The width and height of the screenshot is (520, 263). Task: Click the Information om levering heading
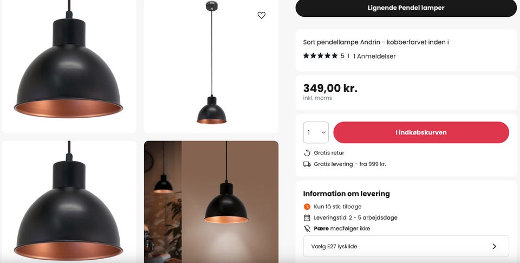click(x=346, y=194)
